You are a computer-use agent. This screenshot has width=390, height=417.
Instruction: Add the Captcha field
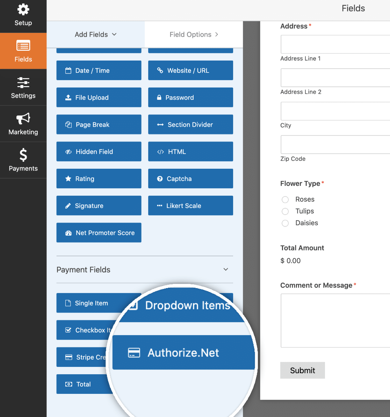(190, 179)
